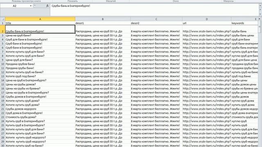Select row 21 header
Screen dimensions: 262x147
point(2,109)
